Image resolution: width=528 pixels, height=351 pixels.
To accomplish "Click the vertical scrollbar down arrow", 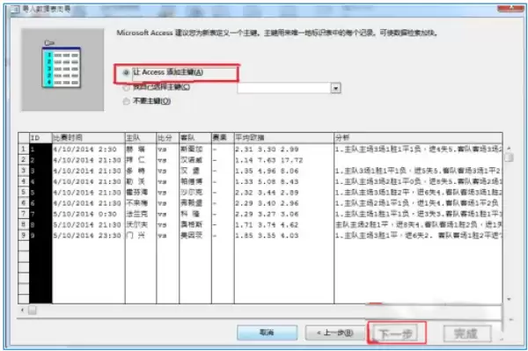I will tap(509, 299).
